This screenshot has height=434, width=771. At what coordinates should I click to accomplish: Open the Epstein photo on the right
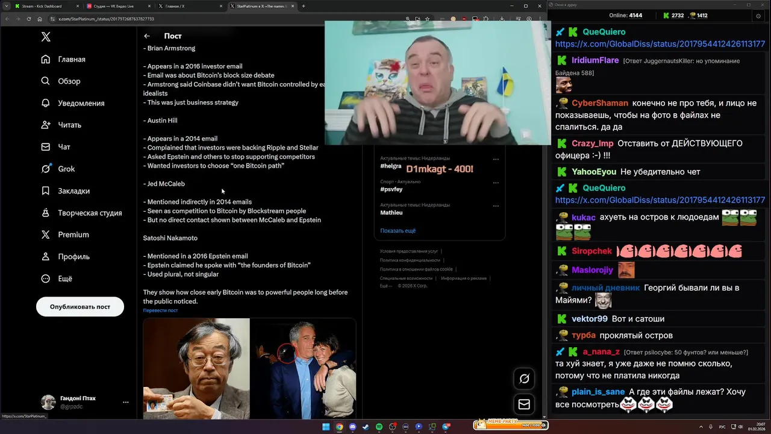point(304,368)
